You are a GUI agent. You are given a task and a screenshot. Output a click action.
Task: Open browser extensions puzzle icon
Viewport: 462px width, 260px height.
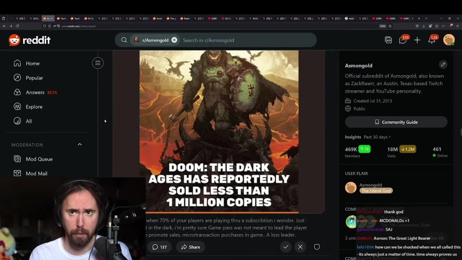point(437,26)
